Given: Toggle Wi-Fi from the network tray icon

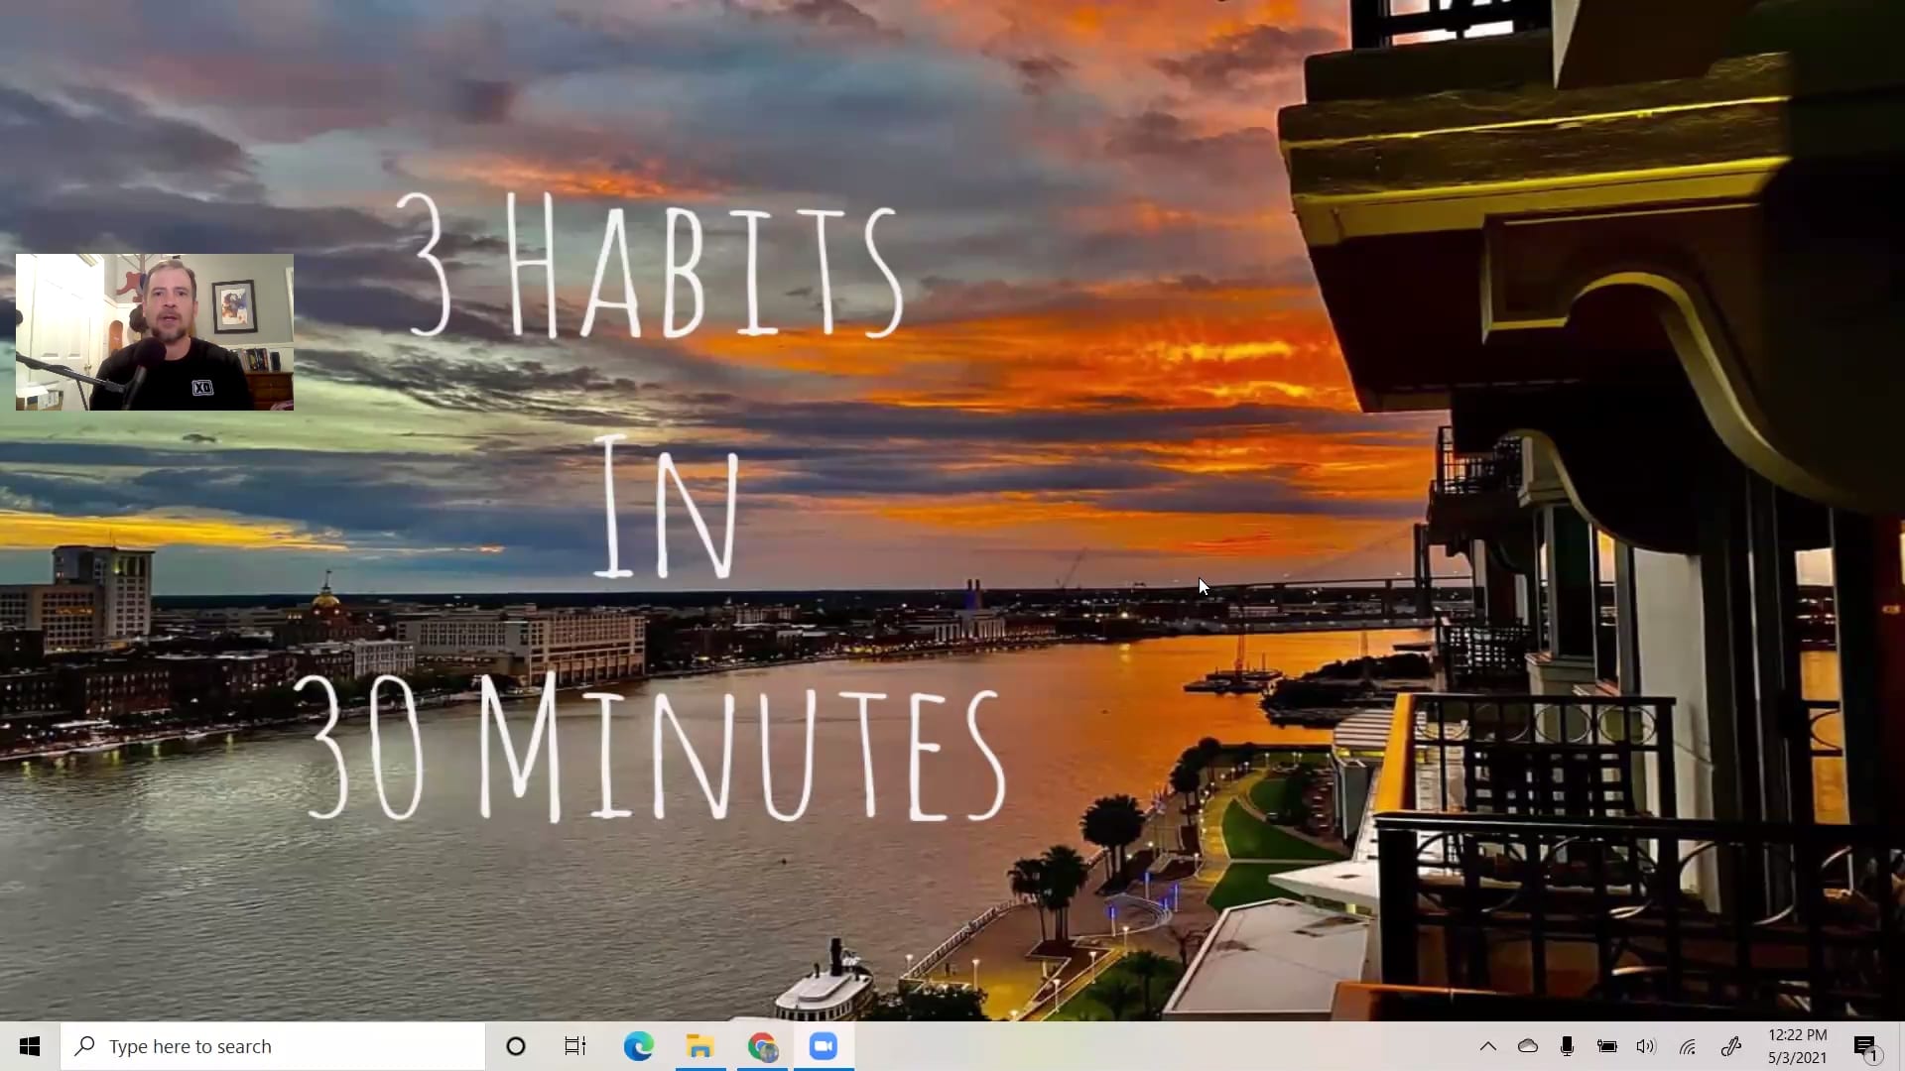Looking at the screenshot, I should [1687, 1046].
